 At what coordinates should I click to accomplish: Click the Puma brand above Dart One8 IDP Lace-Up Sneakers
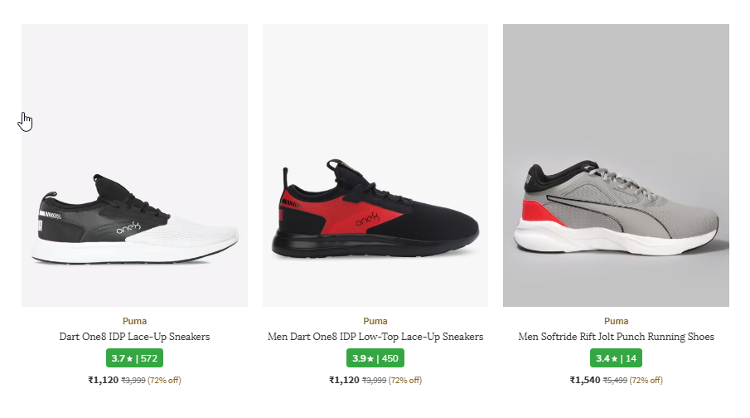pyautogui.click(x=134, y=321)
